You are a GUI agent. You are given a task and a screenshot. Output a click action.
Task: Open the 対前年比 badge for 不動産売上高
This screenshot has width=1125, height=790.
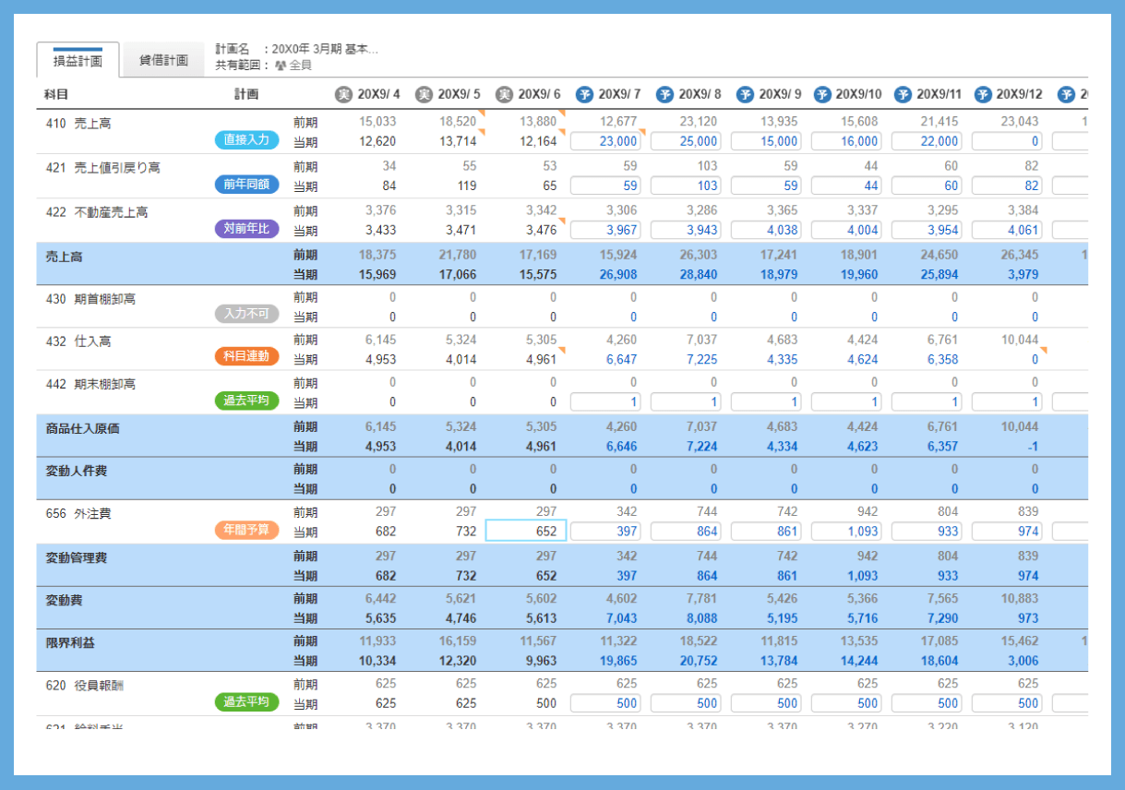tap(246, 228)
